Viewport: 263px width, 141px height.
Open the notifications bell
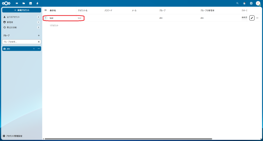point(244,3)
